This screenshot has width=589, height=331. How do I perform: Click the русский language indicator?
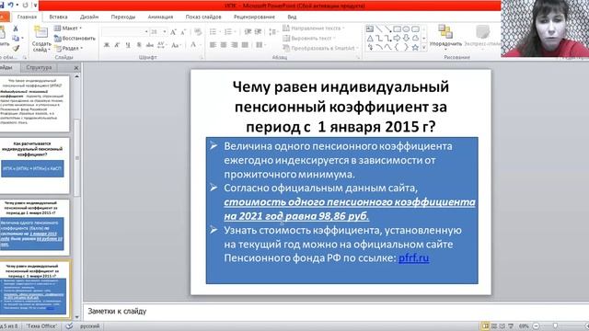pyautogui.click(x=90, y=326)
